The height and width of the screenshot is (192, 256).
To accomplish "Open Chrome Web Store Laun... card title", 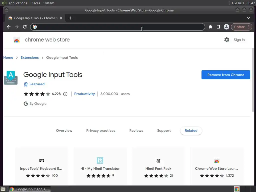I will coord(216,168).
